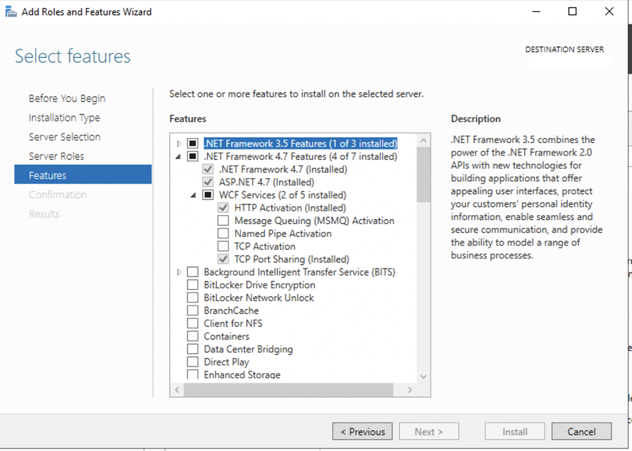Image resolution: width=632 pixels, height=451 pixels.
Task: Click the scroll up arrow in Features list
Action: pyautogui.click(x=423, y=140)
